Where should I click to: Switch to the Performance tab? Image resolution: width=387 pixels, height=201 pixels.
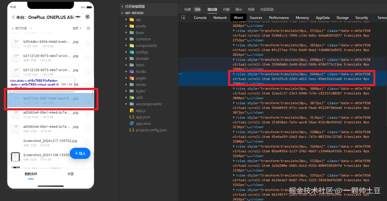click(x=279, y=18)
